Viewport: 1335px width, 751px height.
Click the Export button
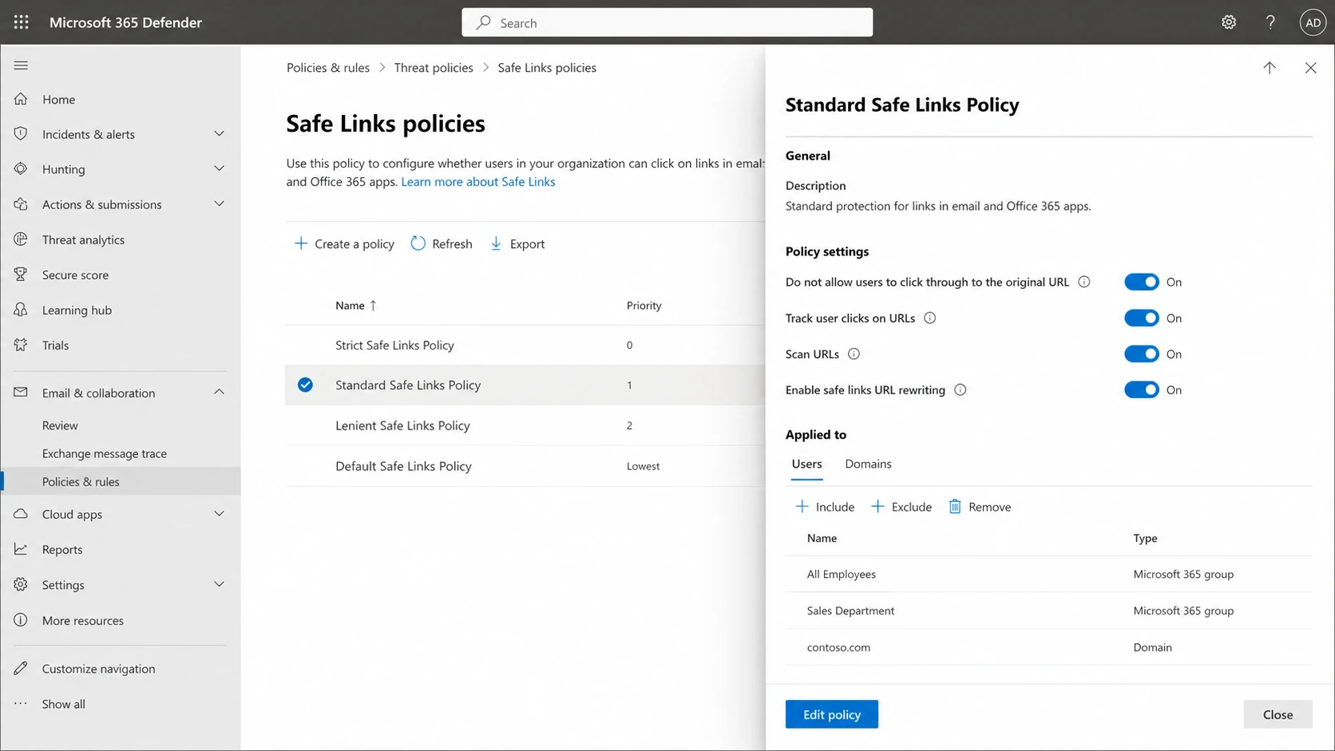[517, 243]
